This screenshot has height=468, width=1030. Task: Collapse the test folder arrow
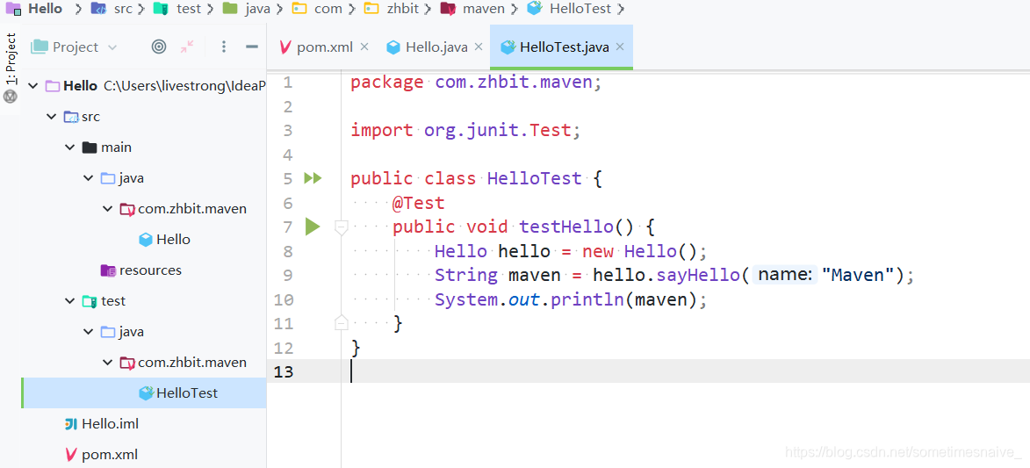coord(69,301)
